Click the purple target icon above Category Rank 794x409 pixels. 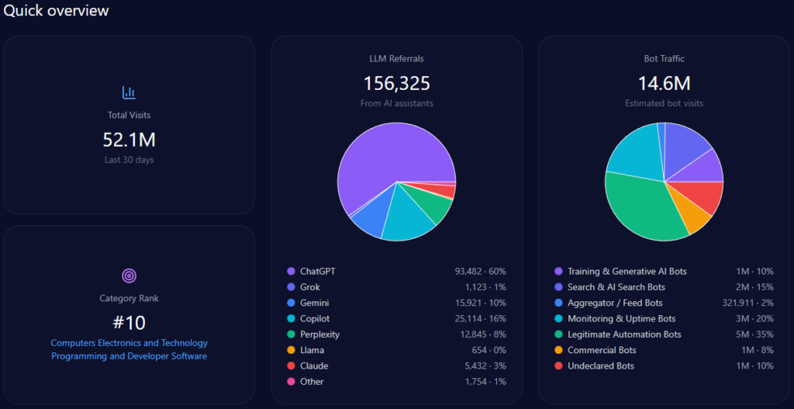coord(129,276)
